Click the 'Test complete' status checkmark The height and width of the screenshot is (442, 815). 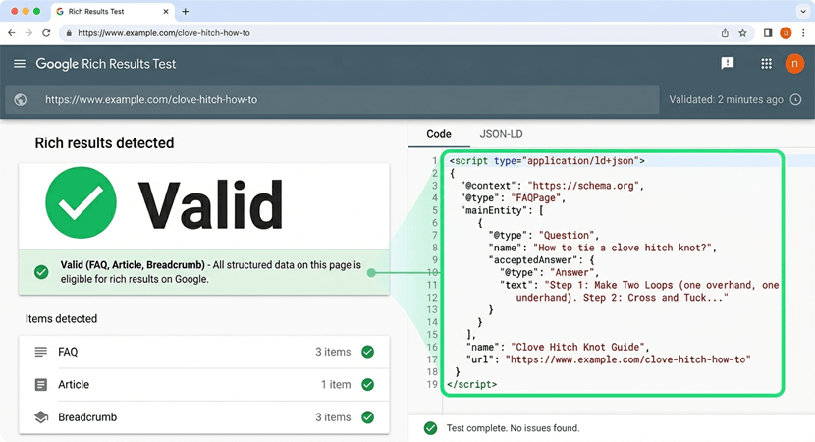(430, 428)
